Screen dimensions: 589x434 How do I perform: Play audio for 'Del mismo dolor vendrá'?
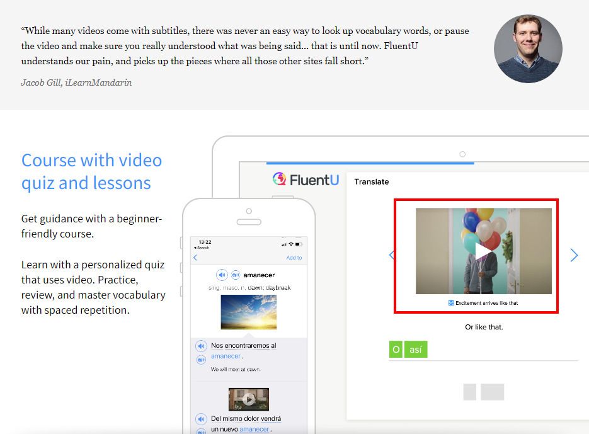pos(202,419)
